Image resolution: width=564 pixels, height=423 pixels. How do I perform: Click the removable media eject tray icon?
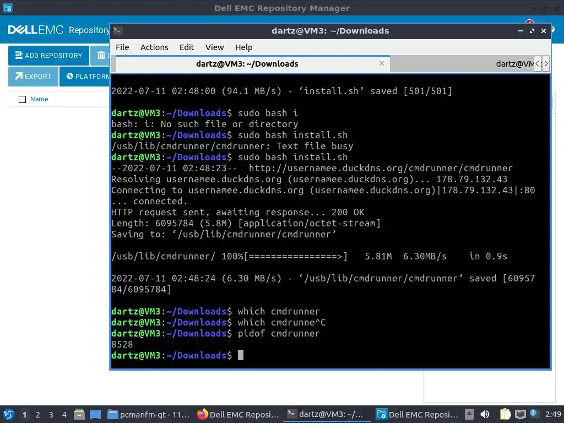click(x=469, y=414)
